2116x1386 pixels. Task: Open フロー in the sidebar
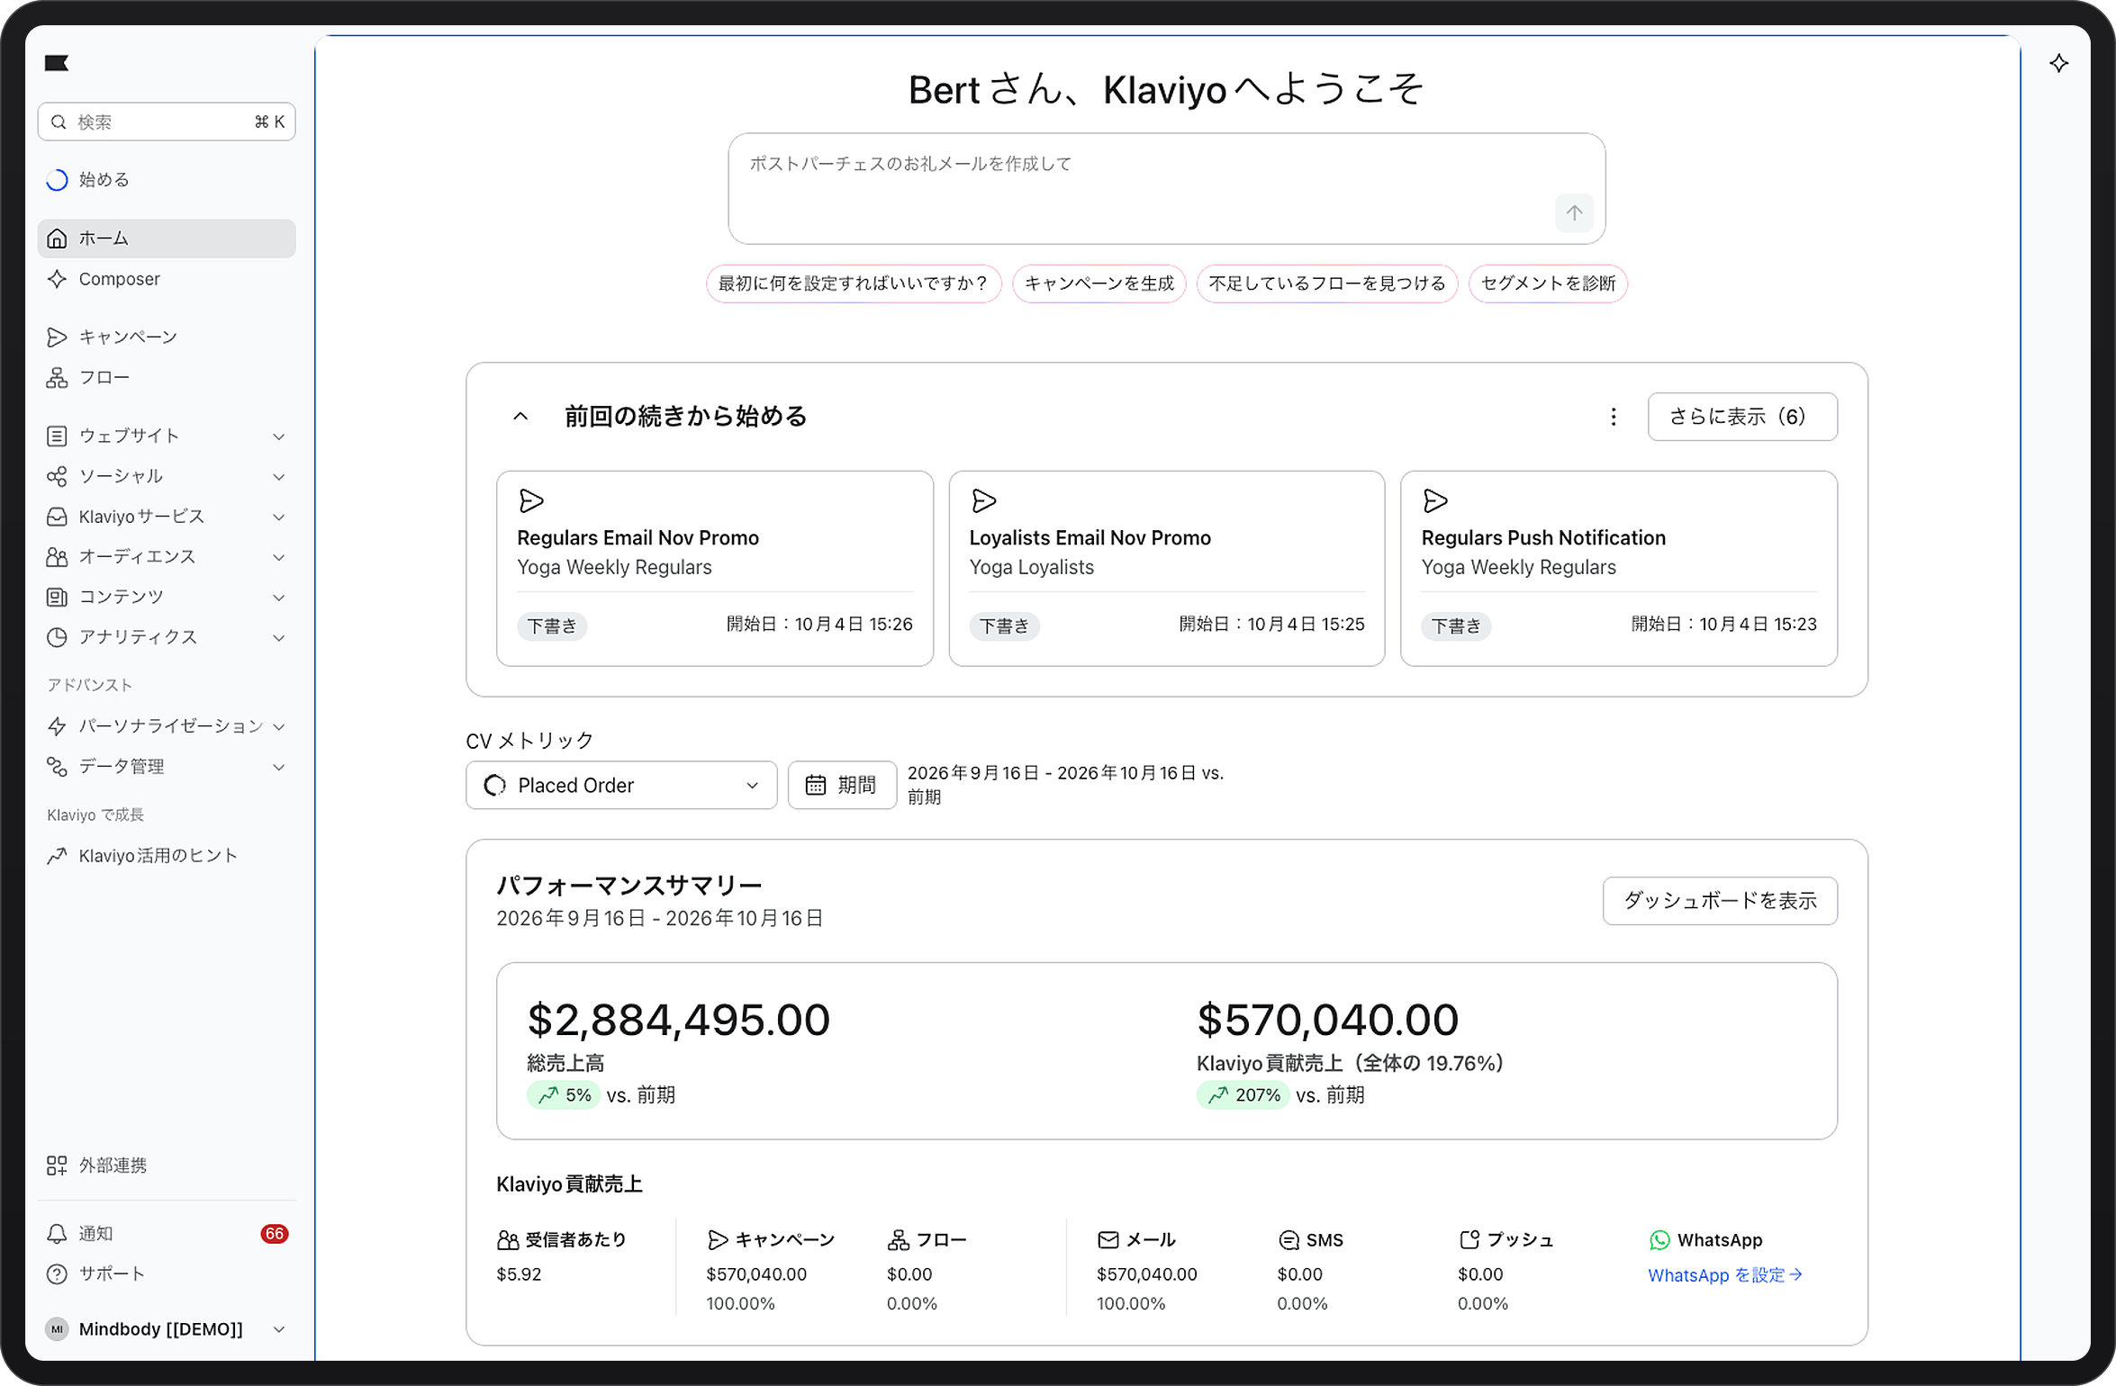click(167, 378)
